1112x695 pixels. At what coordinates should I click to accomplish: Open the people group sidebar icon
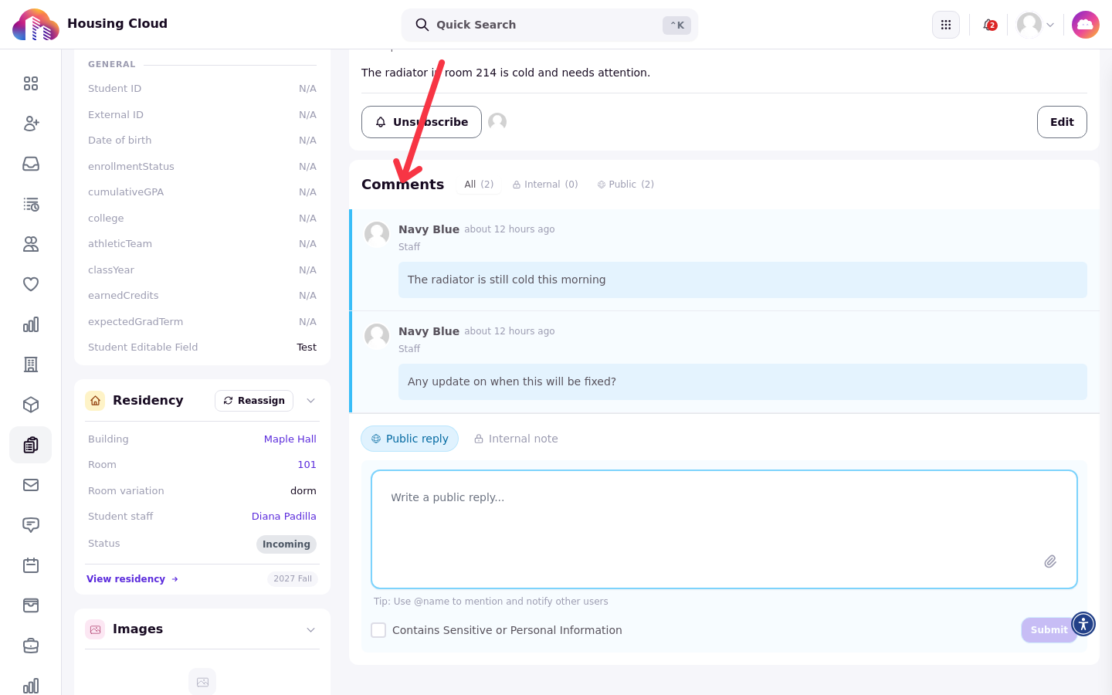31,244
